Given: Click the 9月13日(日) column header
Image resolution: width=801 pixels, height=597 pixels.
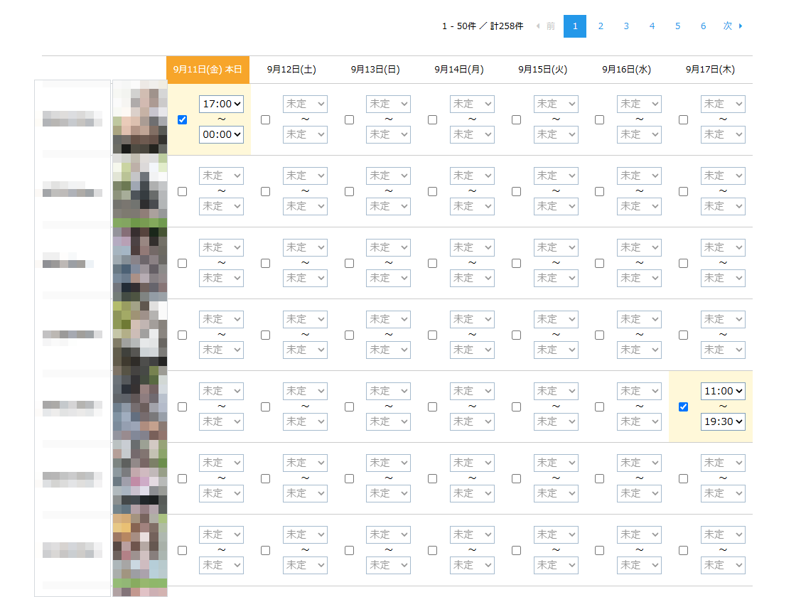Looking at the screenshot, I should (375, 70).
